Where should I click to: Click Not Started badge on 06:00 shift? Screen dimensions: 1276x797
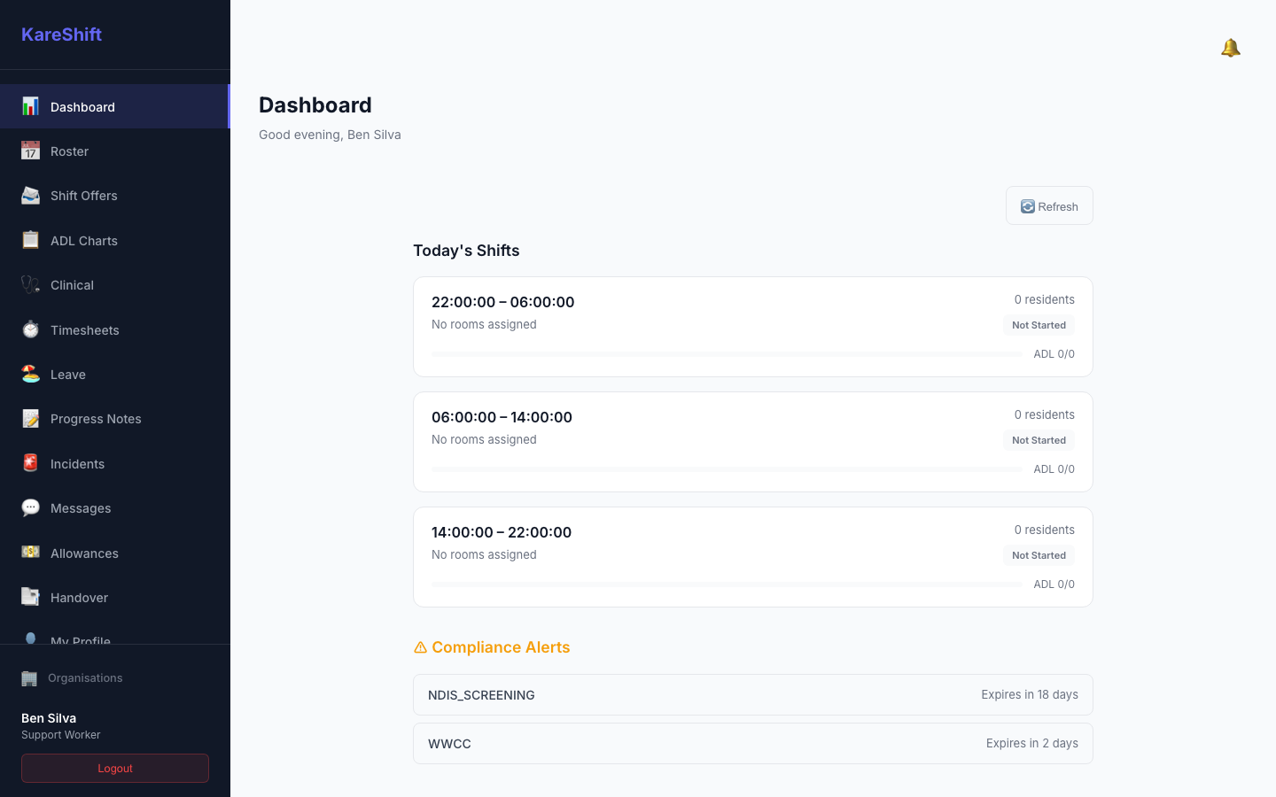click(1039, 440)
